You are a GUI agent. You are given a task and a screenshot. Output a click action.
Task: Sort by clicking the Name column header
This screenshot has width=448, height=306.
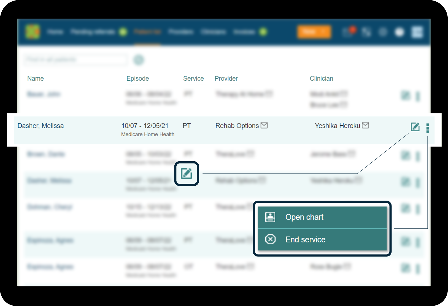coord(35,78)
